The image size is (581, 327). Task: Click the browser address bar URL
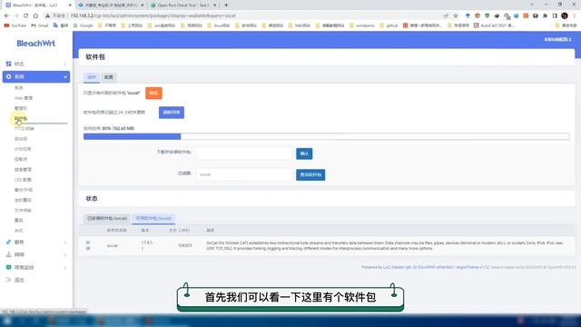pos(153,15)
